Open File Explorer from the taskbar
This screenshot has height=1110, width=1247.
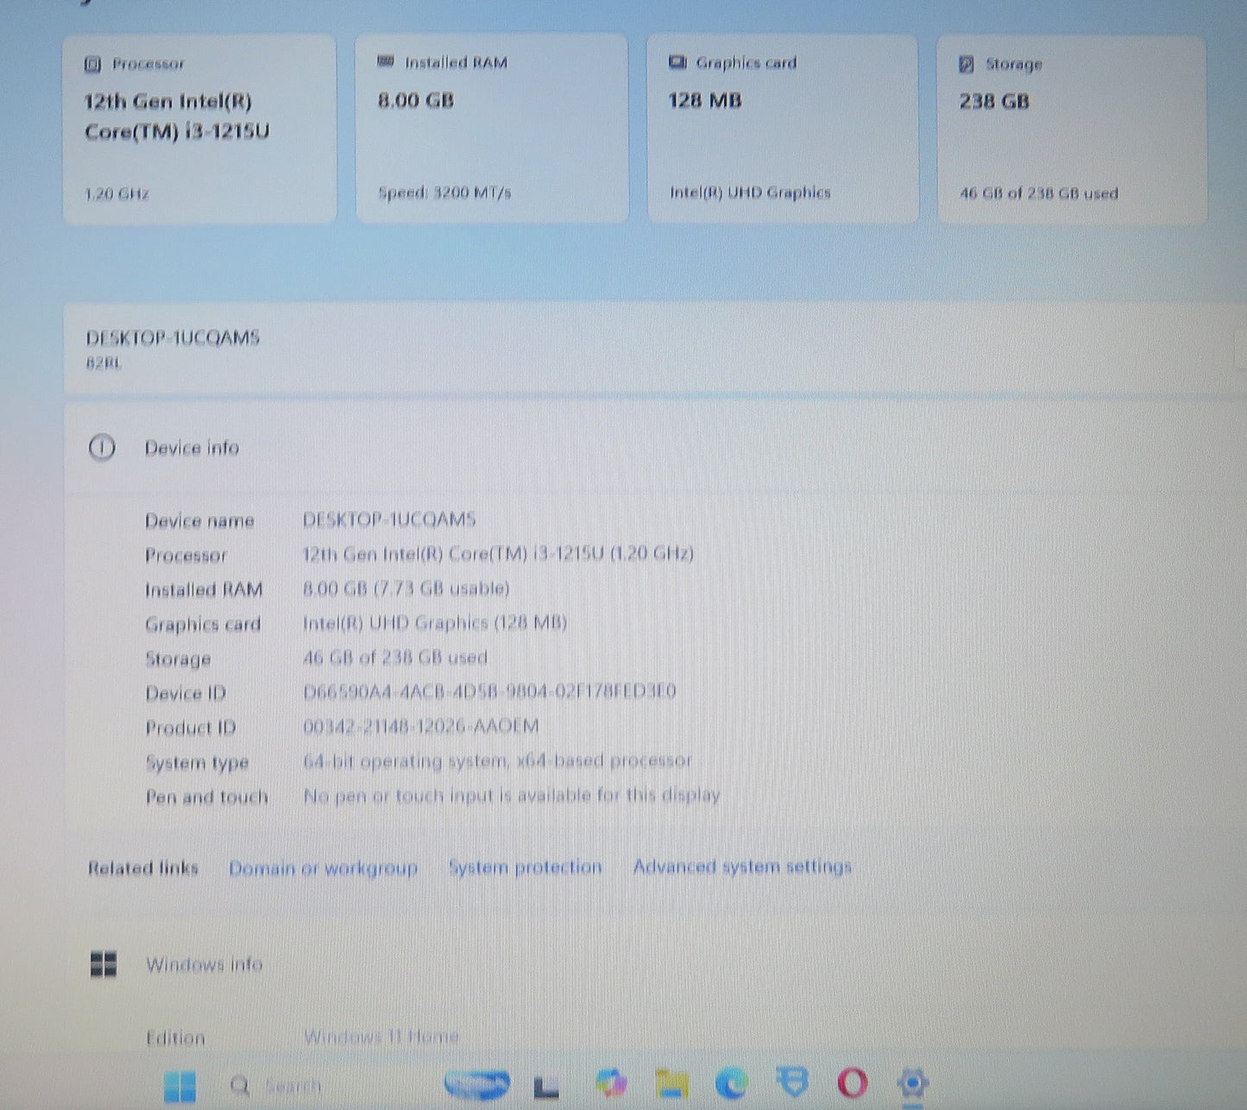pyautogui.click(x=672, y=1083)
